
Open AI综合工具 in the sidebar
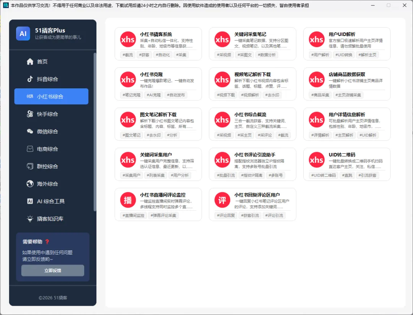(51, 201)
